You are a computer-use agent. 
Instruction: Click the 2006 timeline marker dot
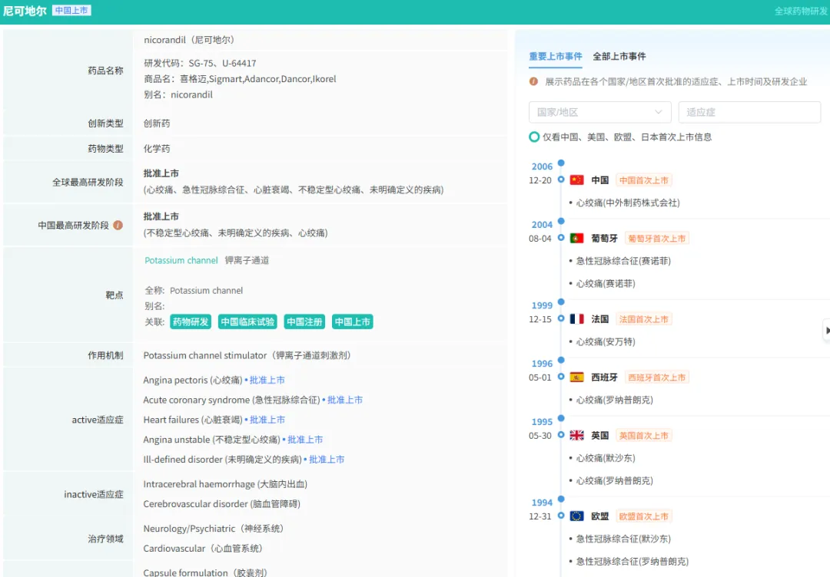coord(561,163)
